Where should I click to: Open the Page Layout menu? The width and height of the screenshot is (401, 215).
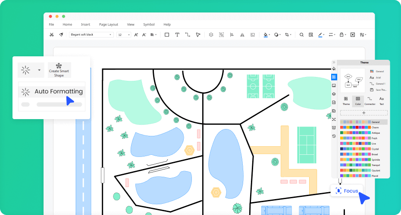coord(108,25)
